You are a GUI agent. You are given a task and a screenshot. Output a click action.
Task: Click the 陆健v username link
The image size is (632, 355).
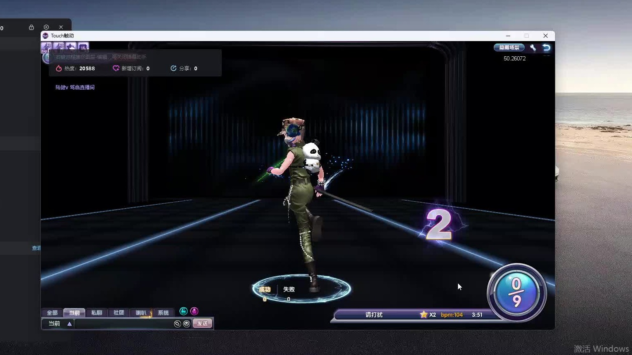(x=62, y=87)
